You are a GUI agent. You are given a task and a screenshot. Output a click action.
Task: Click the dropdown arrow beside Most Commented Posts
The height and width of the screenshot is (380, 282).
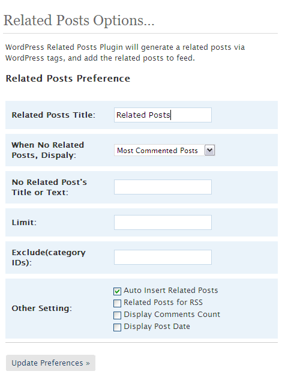[210, 150]
